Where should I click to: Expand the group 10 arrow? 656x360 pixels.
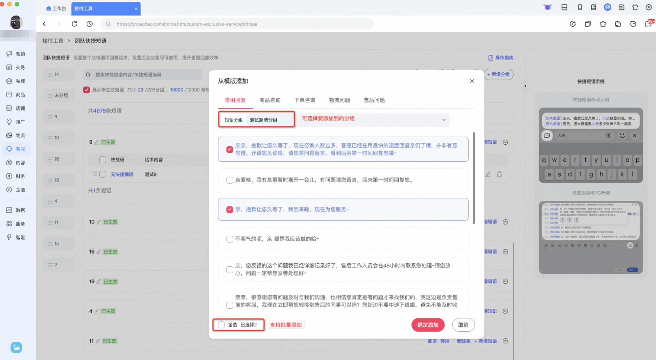click(x=505, y=222)
